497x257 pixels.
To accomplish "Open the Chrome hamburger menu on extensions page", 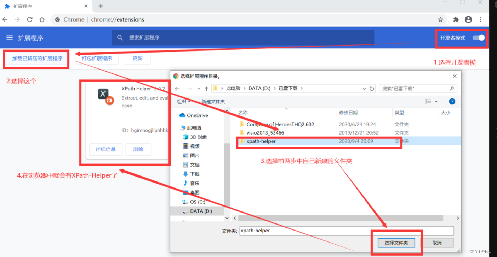I will [10, 38].
